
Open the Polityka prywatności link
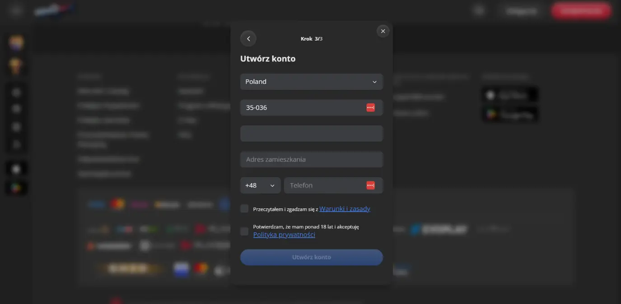[x=284, y=235]
